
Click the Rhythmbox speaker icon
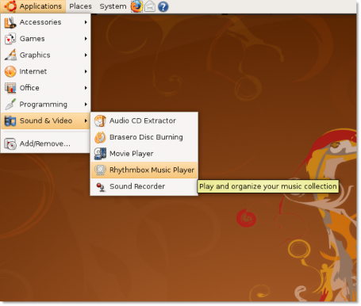[100, 170]
